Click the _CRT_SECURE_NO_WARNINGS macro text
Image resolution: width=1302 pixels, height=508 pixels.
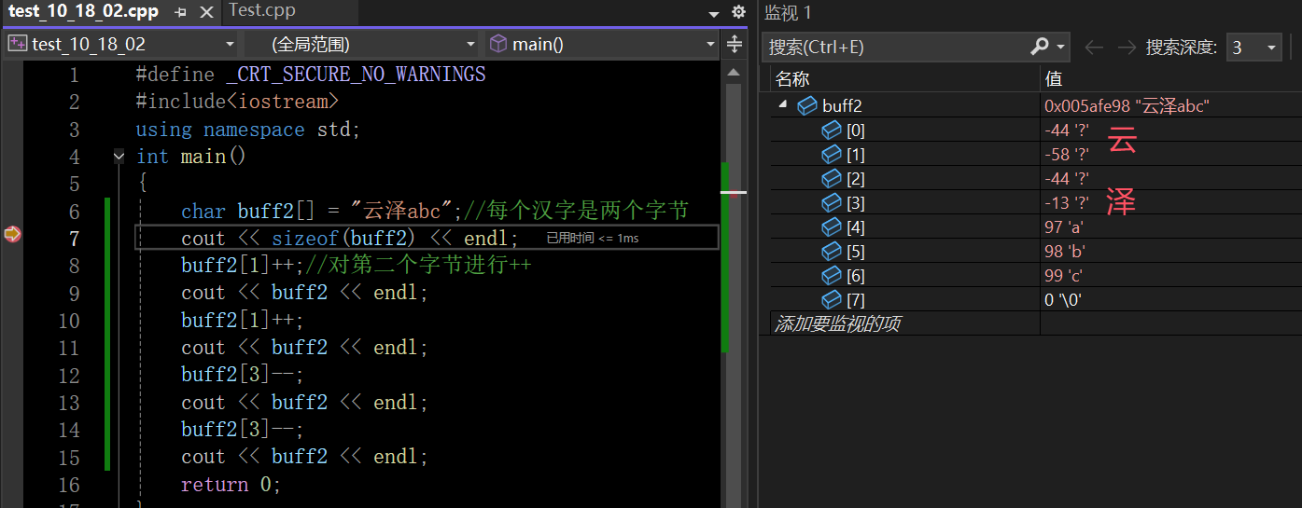point(356,75)
